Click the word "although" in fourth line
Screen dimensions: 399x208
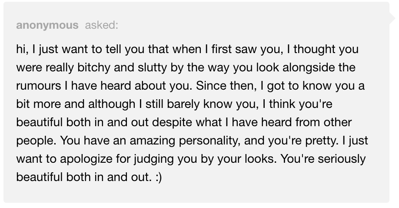[x=112, y=104]
